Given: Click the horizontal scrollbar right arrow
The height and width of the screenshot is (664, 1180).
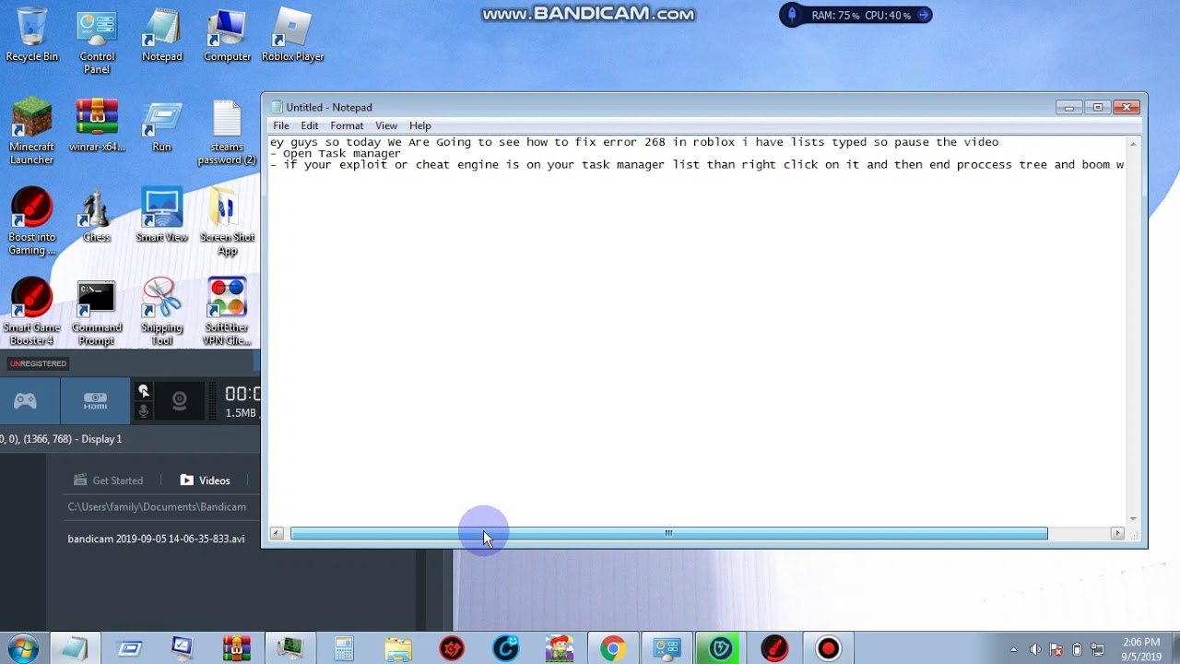Looking at the screenshot, I should pos(1117,533).
